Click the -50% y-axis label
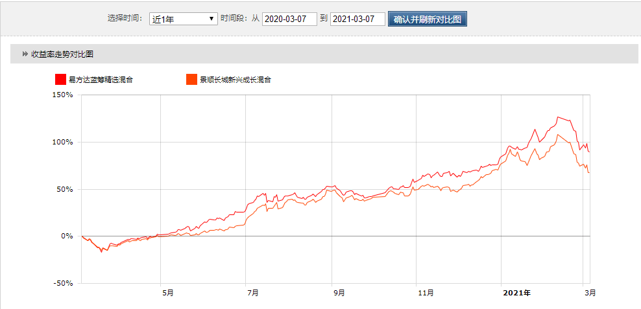641x309 pixels. (x=63, y=283)
